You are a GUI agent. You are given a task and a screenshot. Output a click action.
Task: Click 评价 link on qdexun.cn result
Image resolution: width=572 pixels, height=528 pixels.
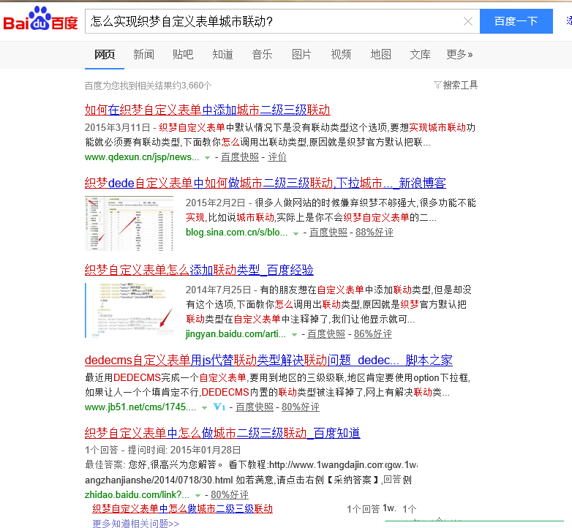click(277, 157)
